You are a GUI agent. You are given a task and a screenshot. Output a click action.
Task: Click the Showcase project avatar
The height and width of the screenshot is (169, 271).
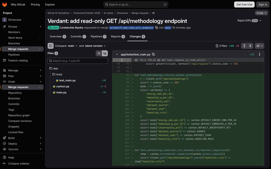coord(4,20)
